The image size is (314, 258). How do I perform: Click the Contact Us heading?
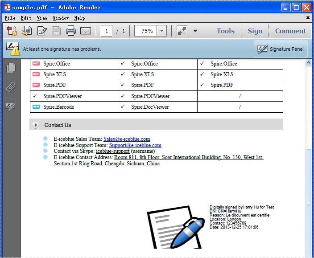(x=58, y=125)
